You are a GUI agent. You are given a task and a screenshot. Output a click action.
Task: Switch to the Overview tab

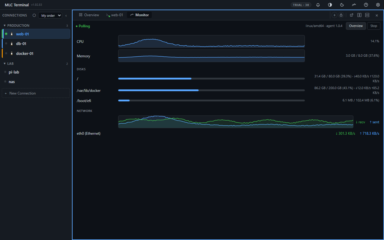89,15
